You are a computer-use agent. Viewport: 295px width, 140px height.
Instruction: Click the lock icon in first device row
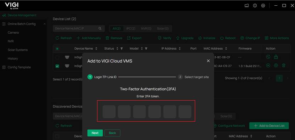276,57
